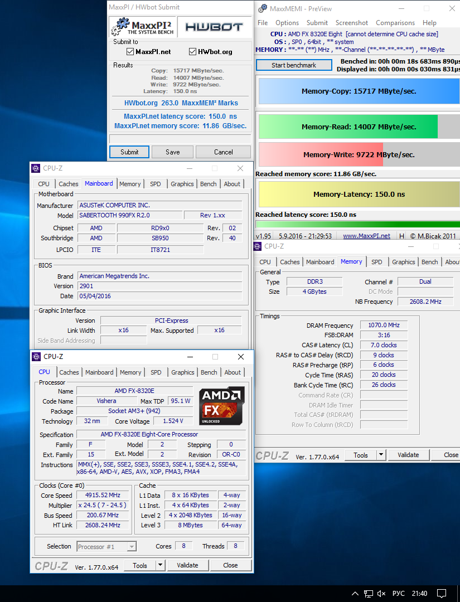Click Submit in the HWbot Submit dialog

(129, 152)
